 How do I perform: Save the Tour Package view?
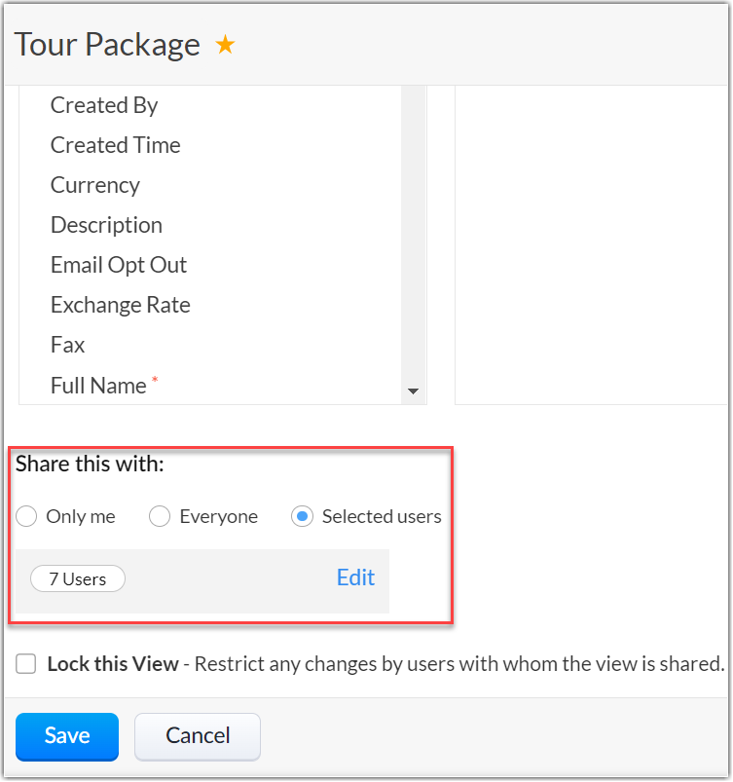pyautogui.click(x=66, y=736)
